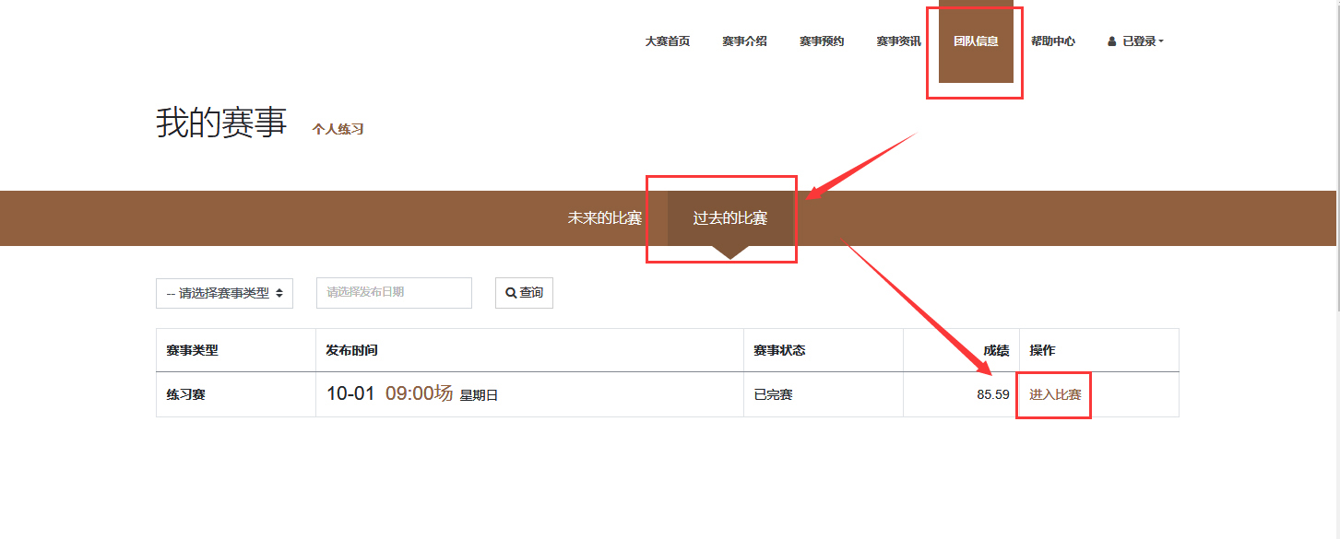
Task: Open 赛事资讯 from the top menu
Action: (898, 41)
